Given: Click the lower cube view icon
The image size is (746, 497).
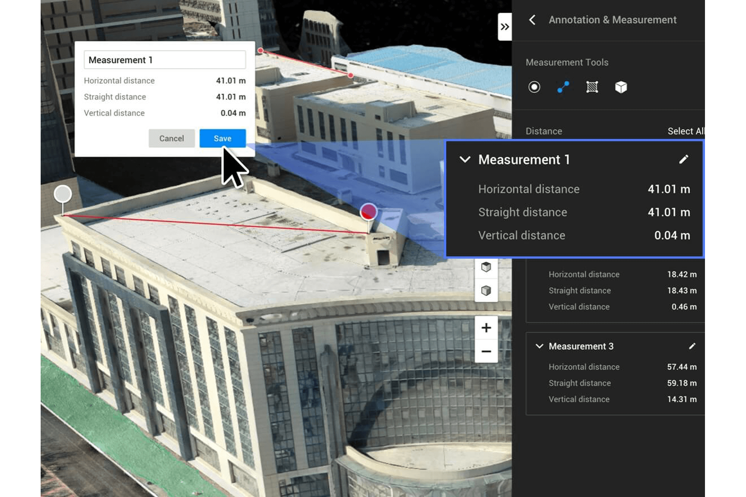Looking at the screenshot, I should (486, 290).
